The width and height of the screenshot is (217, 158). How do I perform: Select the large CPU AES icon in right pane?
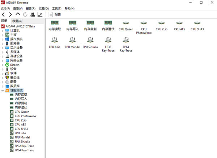(180, 25)
